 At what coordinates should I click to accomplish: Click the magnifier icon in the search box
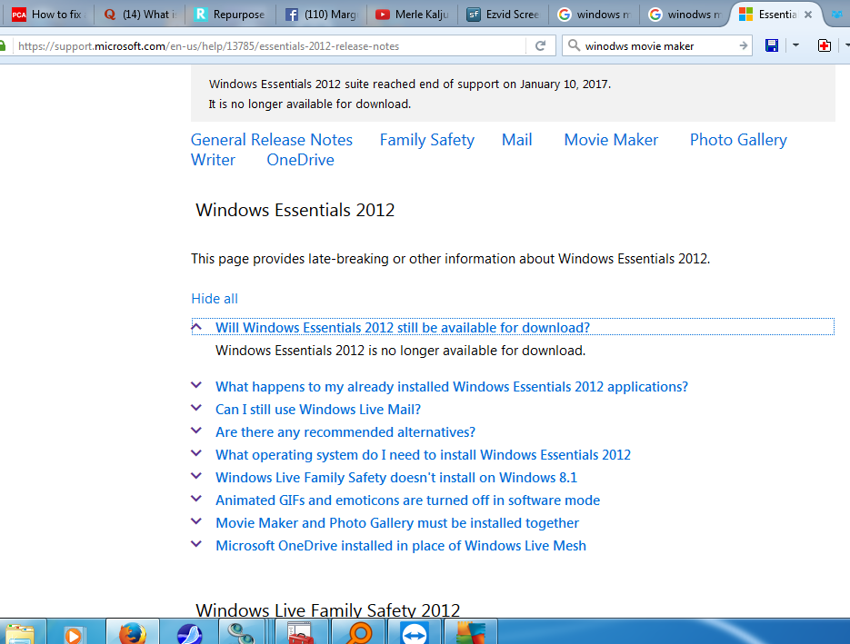574,45
